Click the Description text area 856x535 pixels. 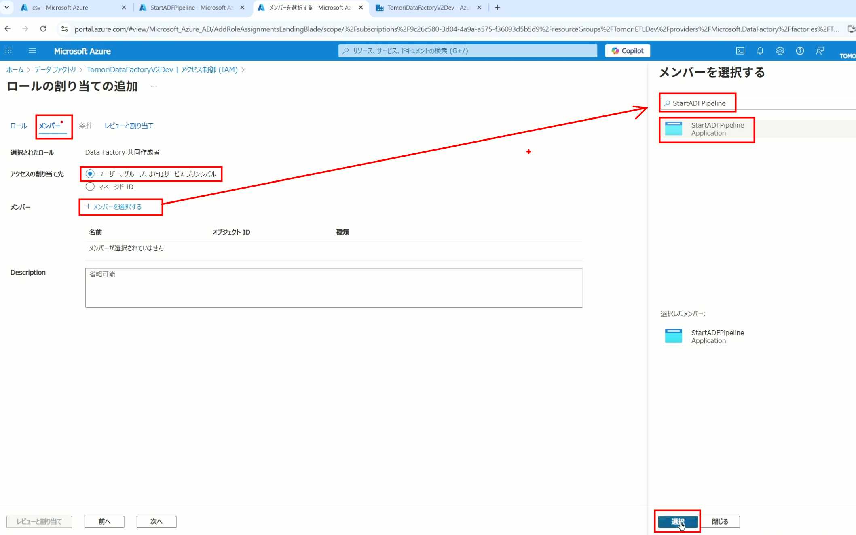click(x=334, y=287)
